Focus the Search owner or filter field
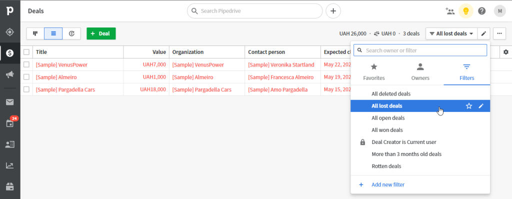 [x=420, y=50]
